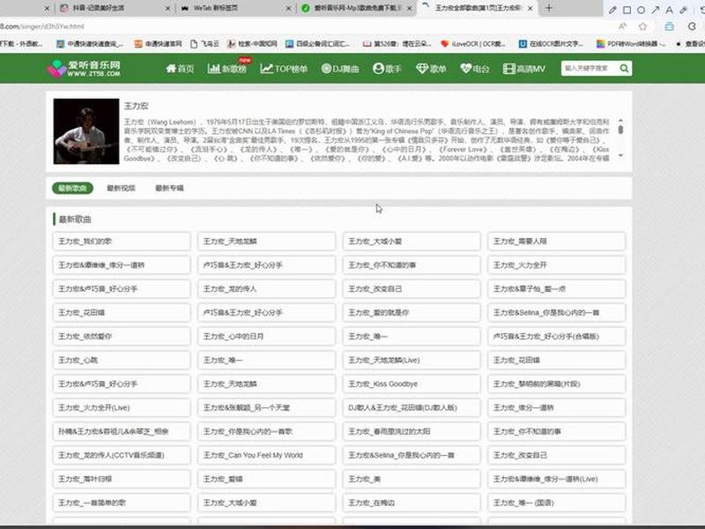This screenshot has width=705, height=529.
Task: Open song 王力宏_我们的歌
Action: (x=122, y=241)
